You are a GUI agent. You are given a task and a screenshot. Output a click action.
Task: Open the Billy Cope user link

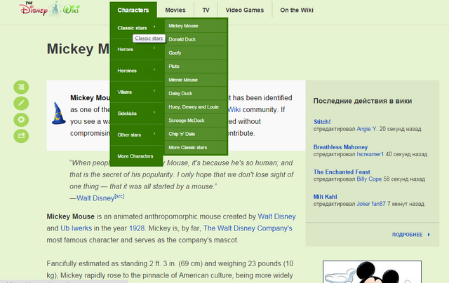(x=369, y=179)
